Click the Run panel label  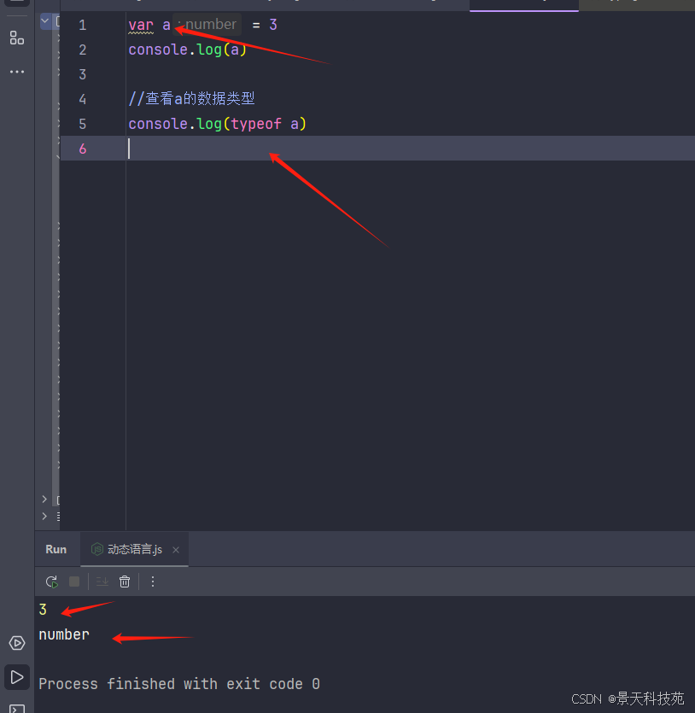point(55,549)
